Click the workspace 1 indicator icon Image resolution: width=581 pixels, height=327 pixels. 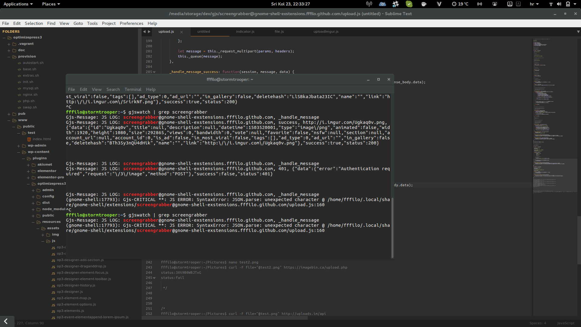(510, 4)
